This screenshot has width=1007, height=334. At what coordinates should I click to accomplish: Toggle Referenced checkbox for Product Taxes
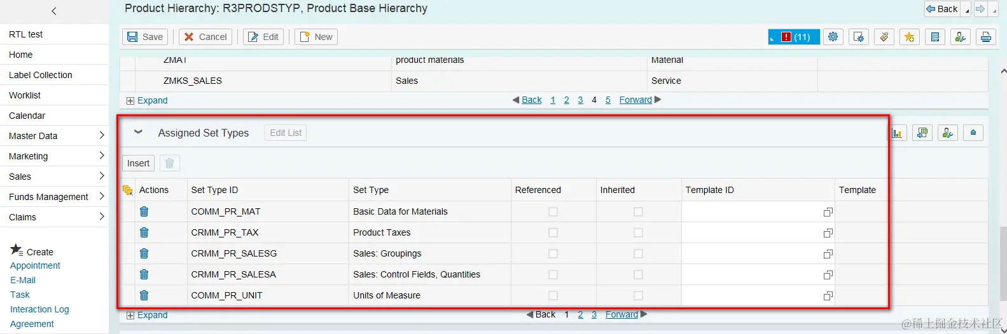(553, 232)
